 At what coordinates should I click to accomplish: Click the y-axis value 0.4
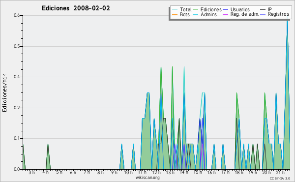[17, 77]
